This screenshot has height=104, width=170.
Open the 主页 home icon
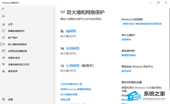pyautogui.click(x=3, y=24)
